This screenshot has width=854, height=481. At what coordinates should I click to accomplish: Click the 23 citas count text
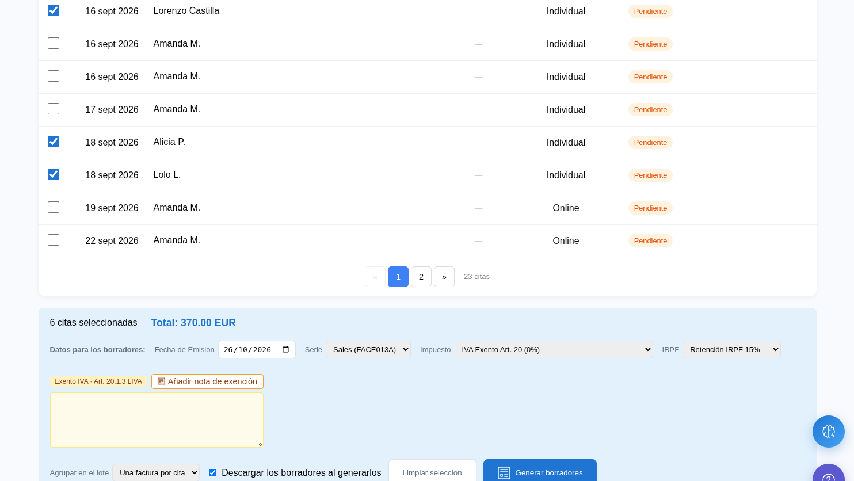pos(476,277)
